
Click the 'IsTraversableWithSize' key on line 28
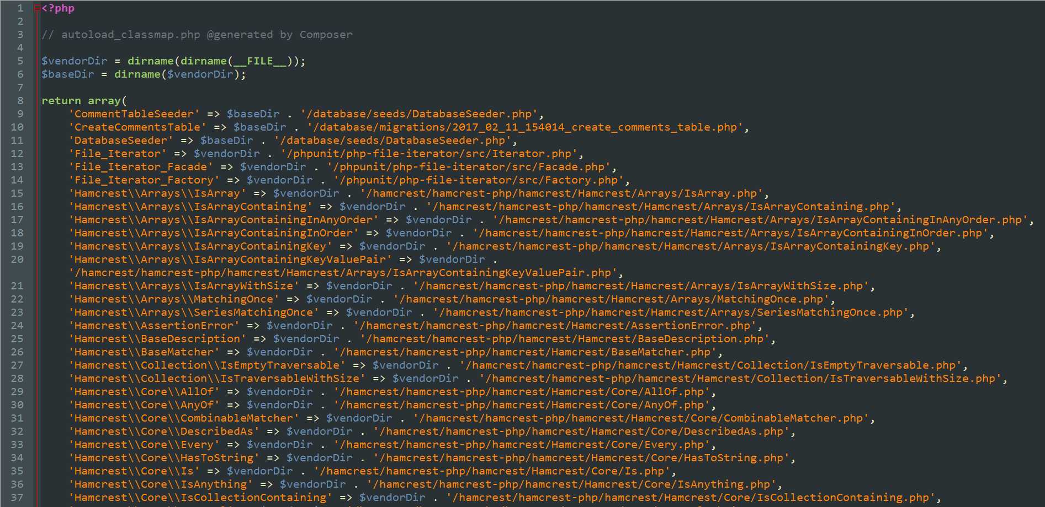(217, 379)
